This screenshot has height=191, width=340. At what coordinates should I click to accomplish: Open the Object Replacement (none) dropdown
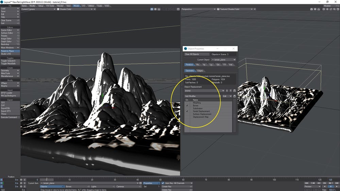[204, 91]
